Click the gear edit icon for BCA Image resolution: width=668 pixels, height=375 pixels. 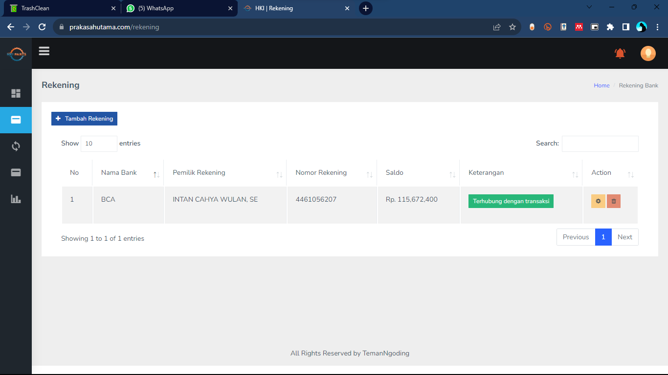598,201
